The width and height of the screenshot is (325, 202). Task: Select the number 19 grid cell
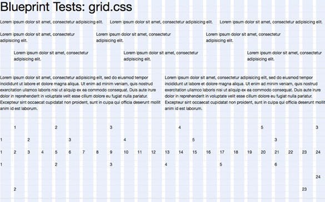(x=249, y=152)
